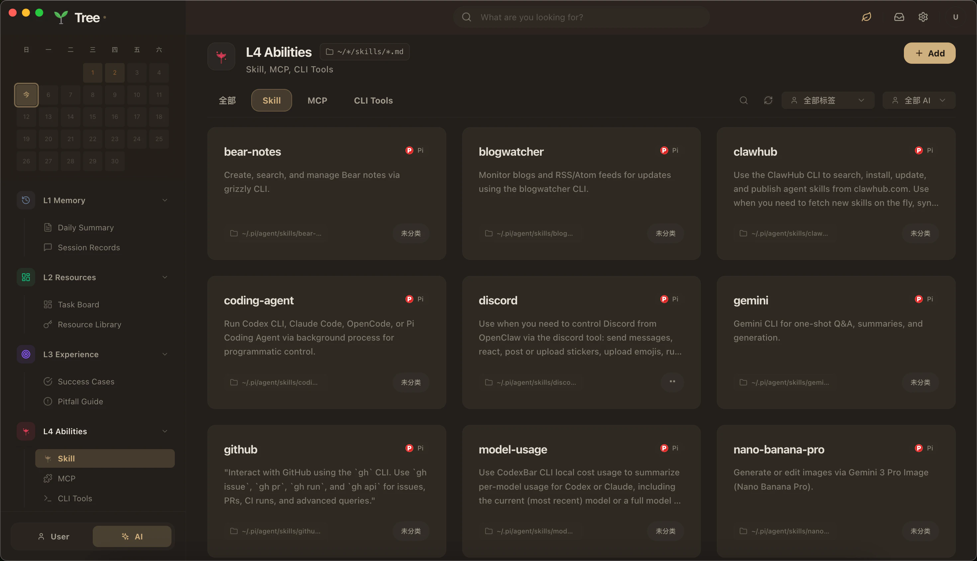This screenshot has height=561, width=977.
Task: Click search icon in the filter row
Action: point(744,101)
